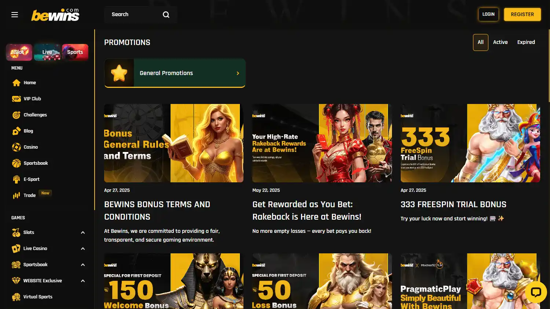
Task: Open the Virtual Sports link
Action: (38, 297)
